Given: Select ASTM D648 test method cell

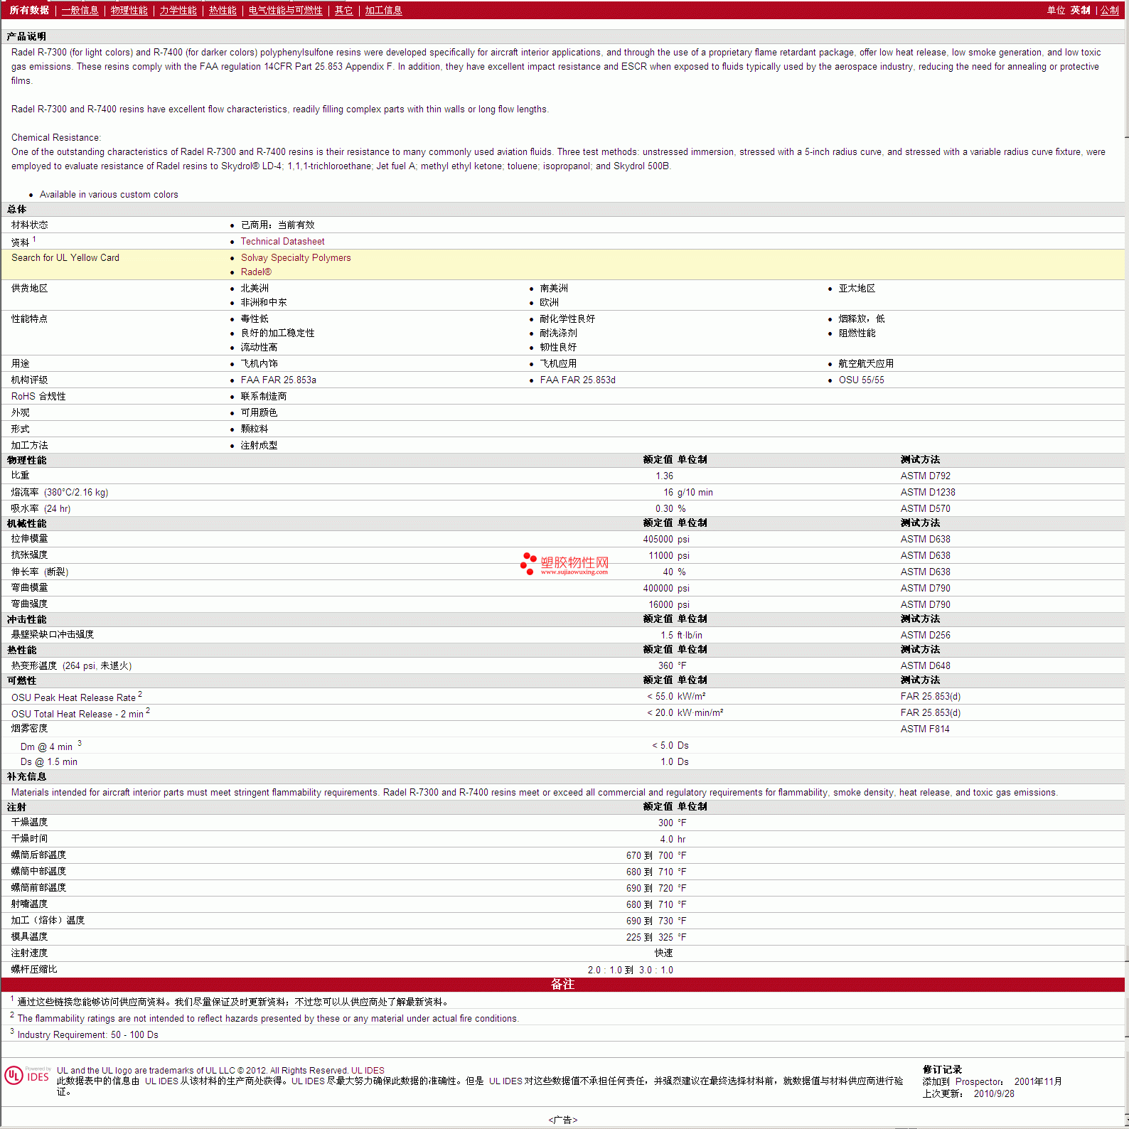Looking at the screenshot, I should 925,666.
